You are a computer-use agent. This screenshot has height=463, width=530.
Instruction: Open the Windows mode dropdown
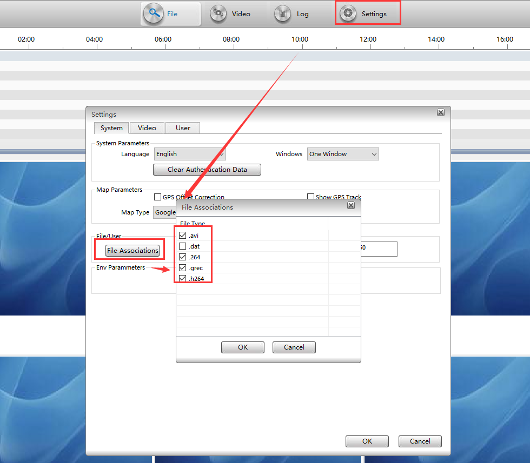coord(343,154)
